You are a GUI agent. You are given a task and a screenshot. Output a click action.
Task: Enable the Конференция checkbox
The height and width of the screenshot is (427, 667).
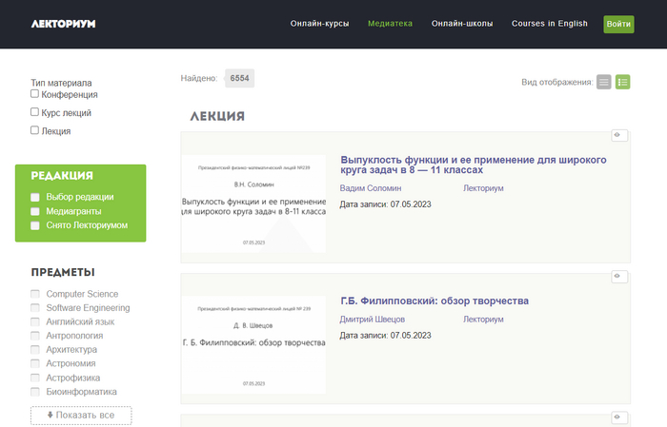[x=35, y=94]
